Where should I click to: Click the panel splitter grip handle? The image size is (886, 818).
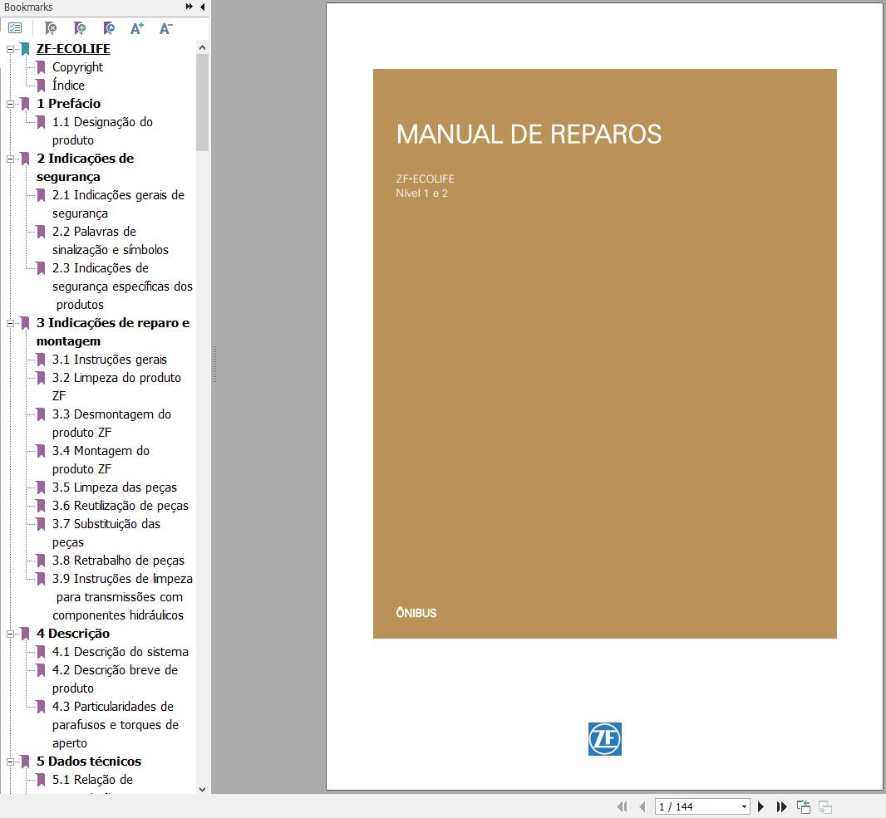(214, 365)
